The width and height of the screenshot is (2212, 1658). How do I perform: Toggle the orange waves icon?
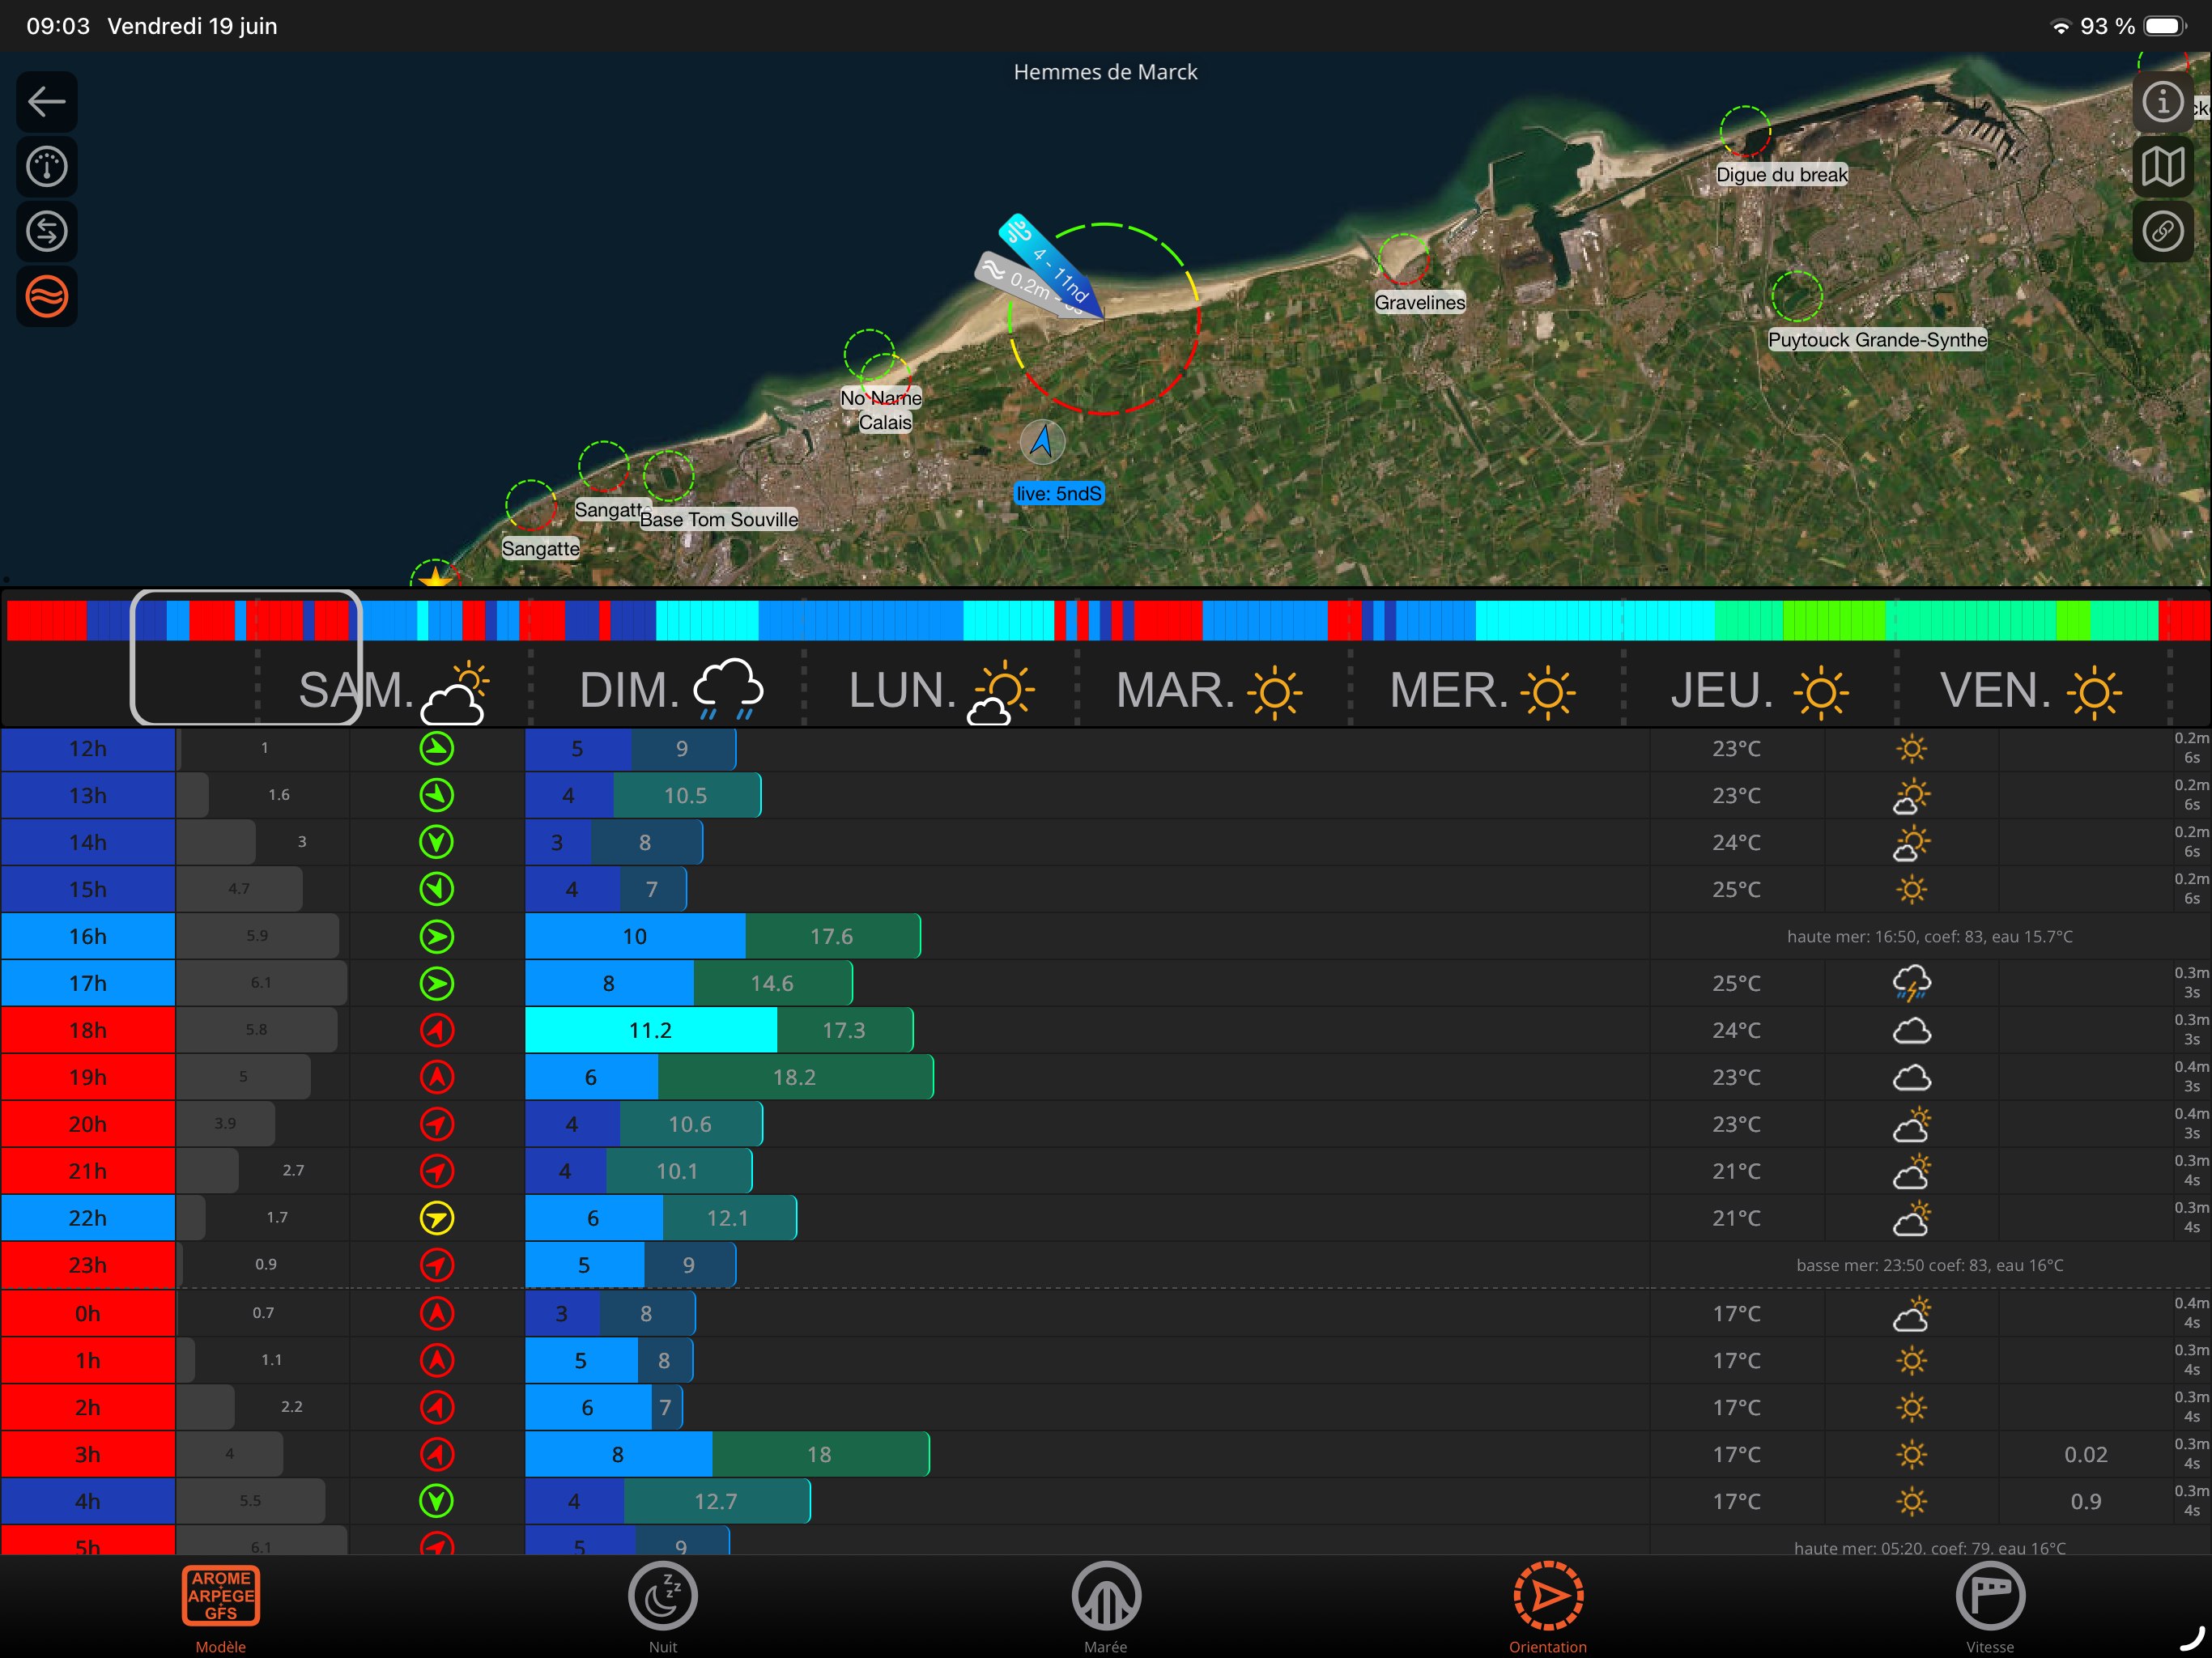tap(46, 296)
